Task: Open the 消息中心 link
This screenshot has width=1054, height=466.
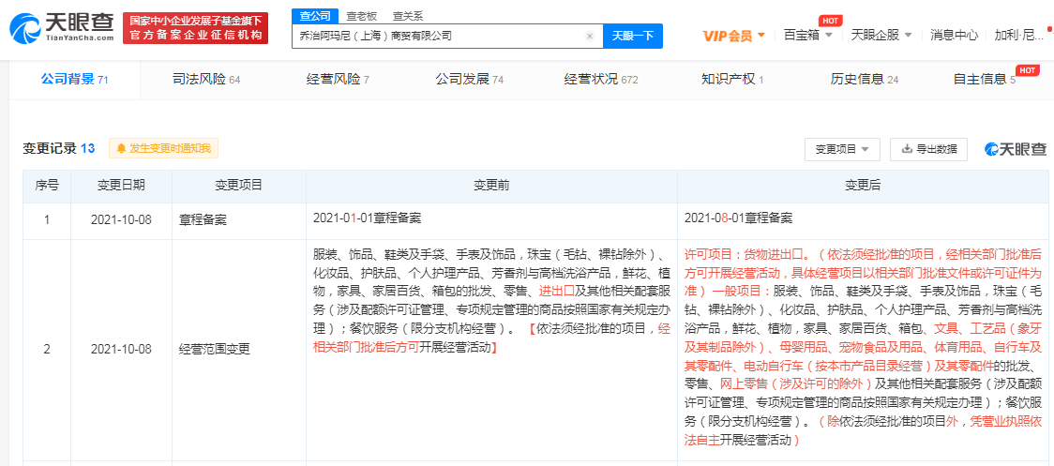Action: click(x=954, y=35)
